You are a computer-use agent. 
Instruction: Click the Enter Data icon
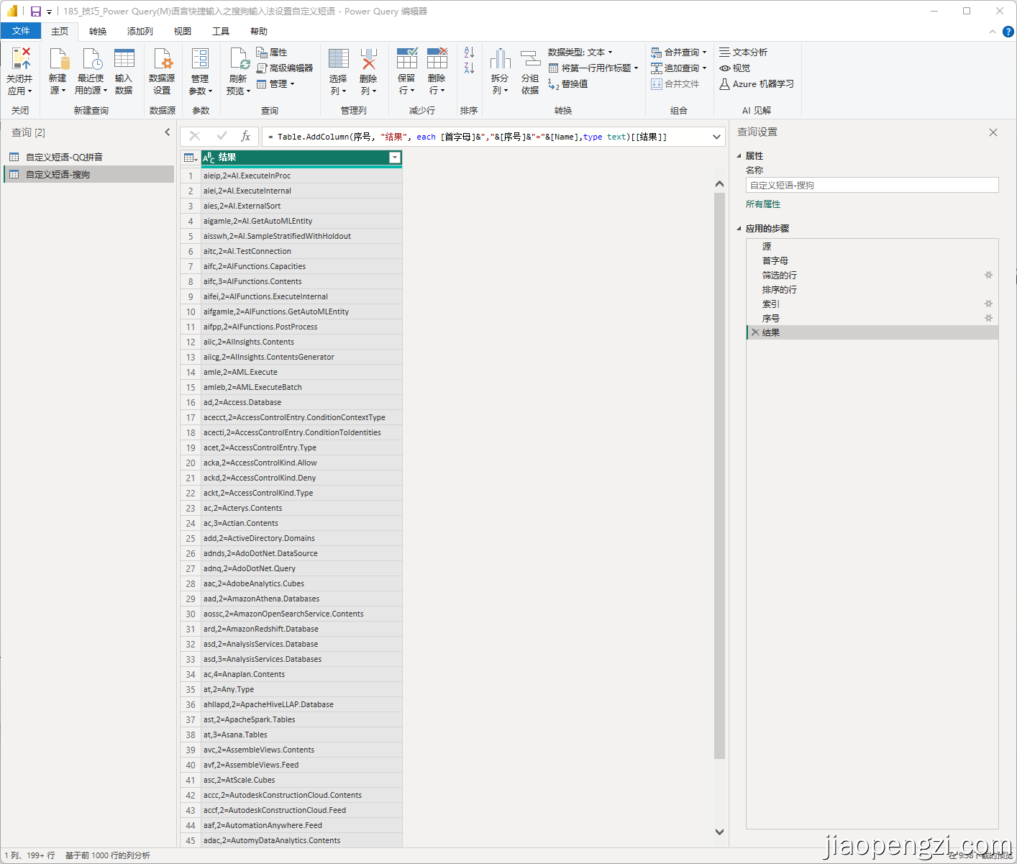124,59
